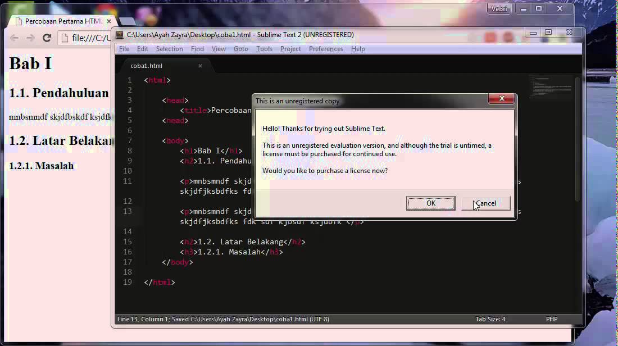Click '1.2.1. Masalah' heading in Chrome page

[x=42, y=166]
